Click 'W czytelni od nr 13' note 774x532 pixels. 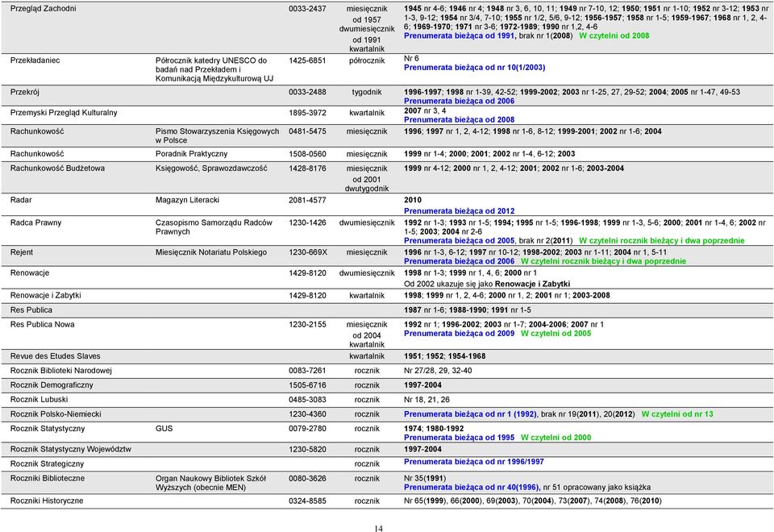click(677, 414)
